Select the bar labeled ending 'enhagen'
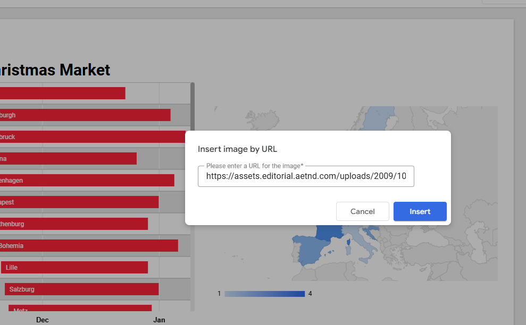 pyautogui.click(x=87, y=181)
